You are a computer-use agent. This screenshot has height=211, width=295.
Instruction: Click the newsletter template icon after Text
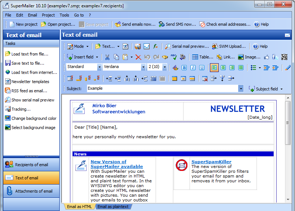tap(126, 46)
